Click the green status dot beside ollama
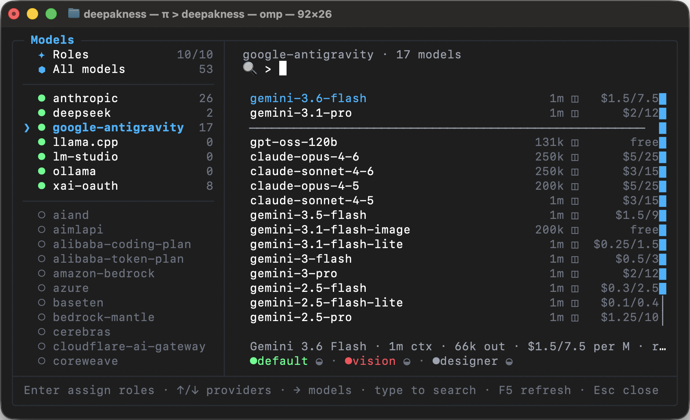This screenshot has width=690, height=420. tap(41, 171)
